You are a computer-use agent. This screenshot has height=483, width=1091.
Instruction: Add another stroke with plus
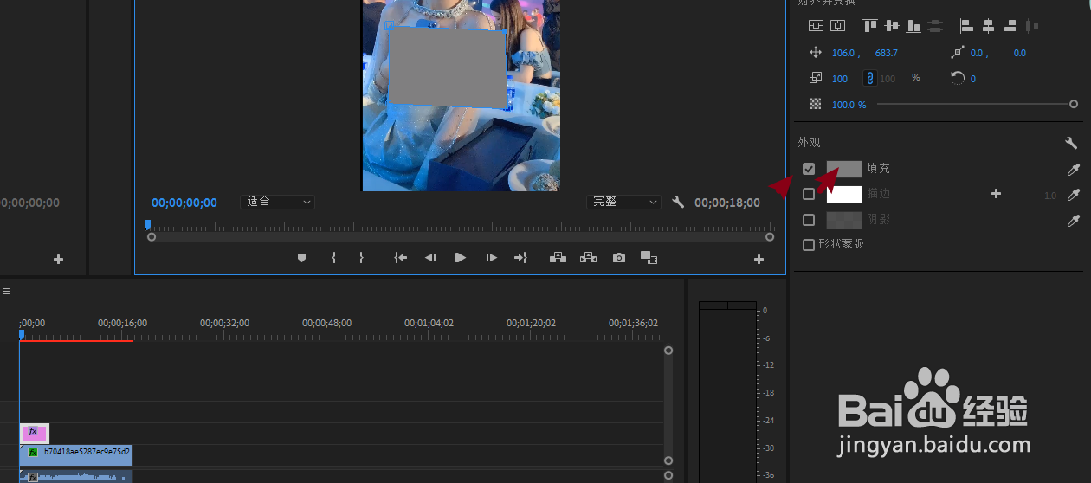996,194
